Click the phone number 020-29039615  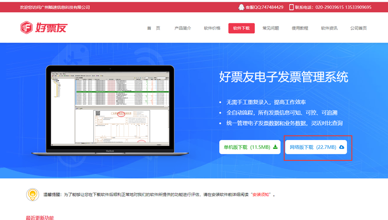click(329, 7)
